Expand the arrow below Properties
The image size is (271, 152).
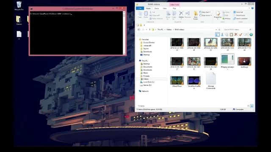coord(218,19)
